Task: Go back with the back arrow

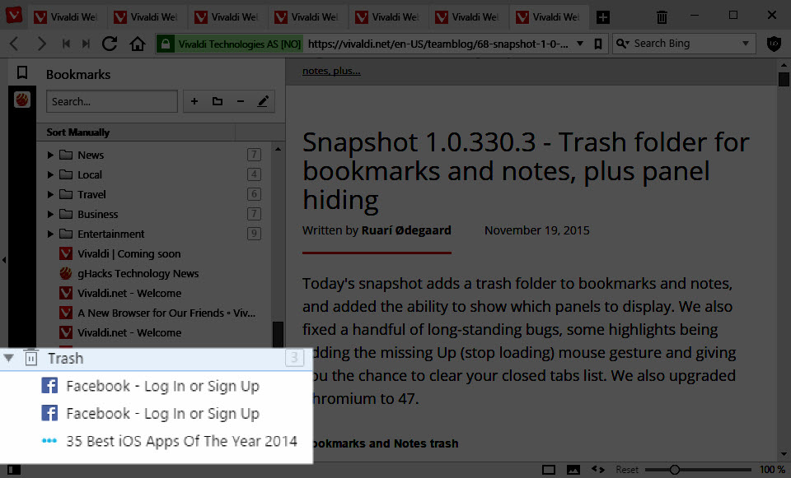Action: coord(14,44)
